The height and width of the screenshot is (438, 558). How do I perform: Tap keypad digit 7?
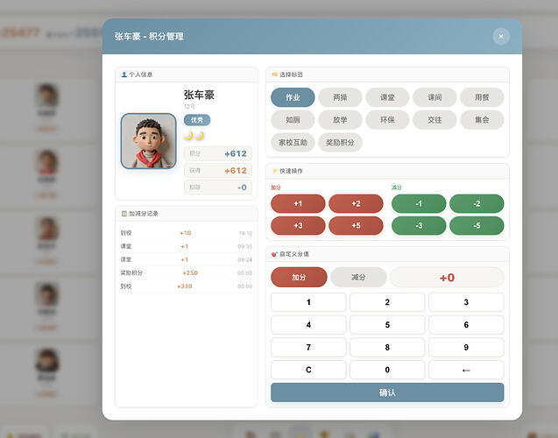308,347
